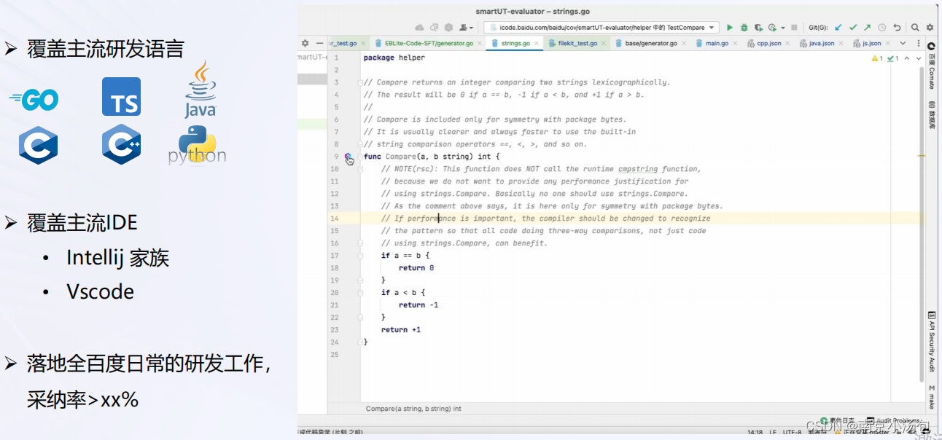Click the Go language logo
This screenshot has height=440, width=942.
34,101
